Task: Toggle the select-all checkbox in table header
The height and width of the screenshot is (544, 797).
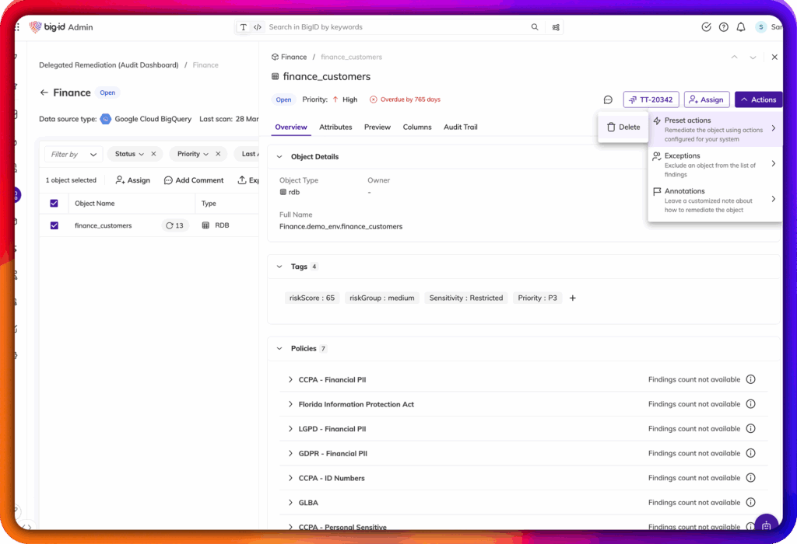Action: click(x=54, y=204)
